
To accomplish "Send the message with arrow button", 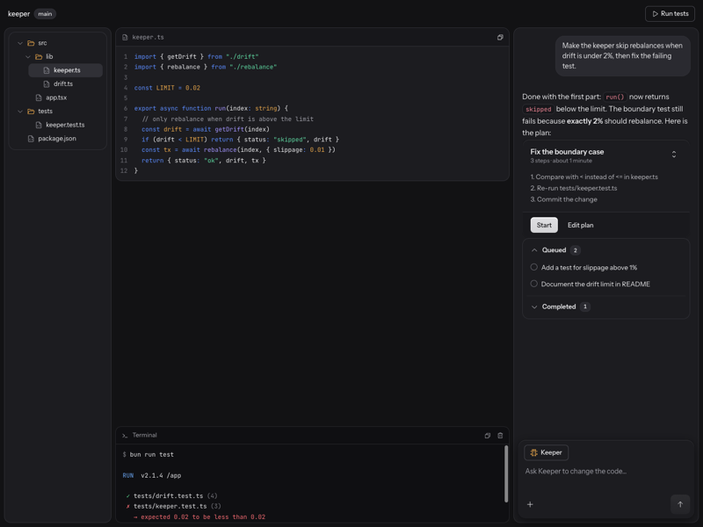I will [x=679, y=504].
